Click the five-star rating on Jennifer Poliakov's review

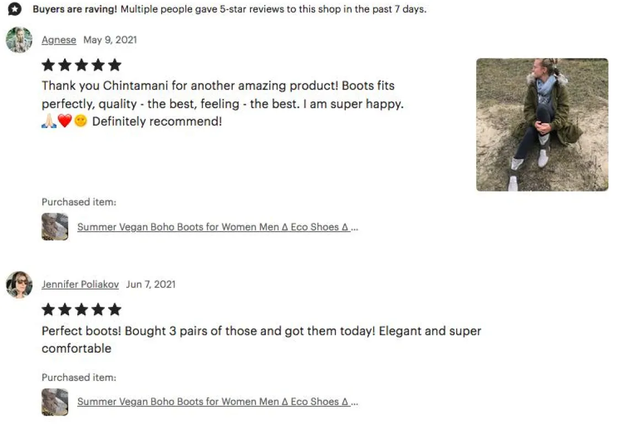pyautogui.click(x=81, y=310)
